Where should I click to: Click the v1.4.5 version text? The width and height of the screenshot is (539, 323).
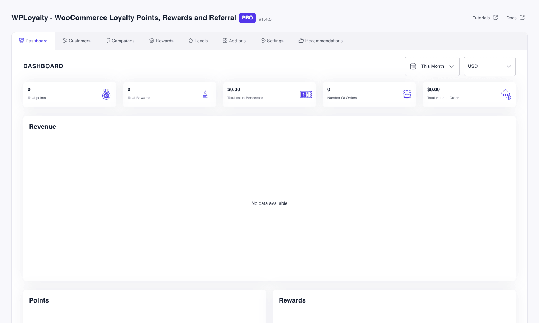tap(265, 19)
